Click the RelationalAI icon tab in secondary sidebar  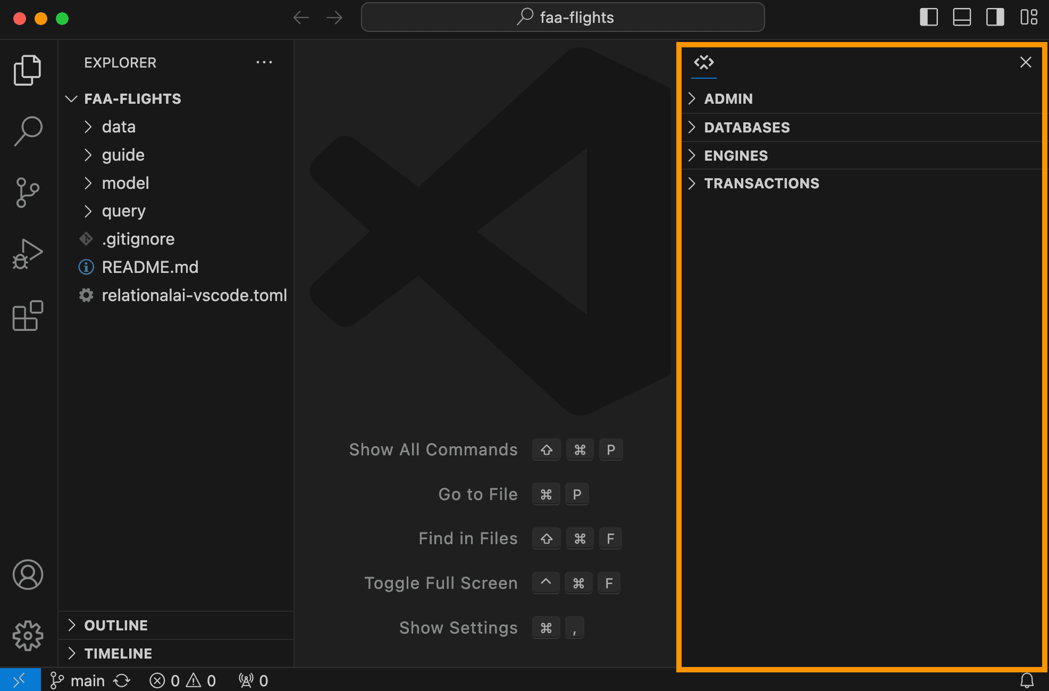click(x=704, y=63)
